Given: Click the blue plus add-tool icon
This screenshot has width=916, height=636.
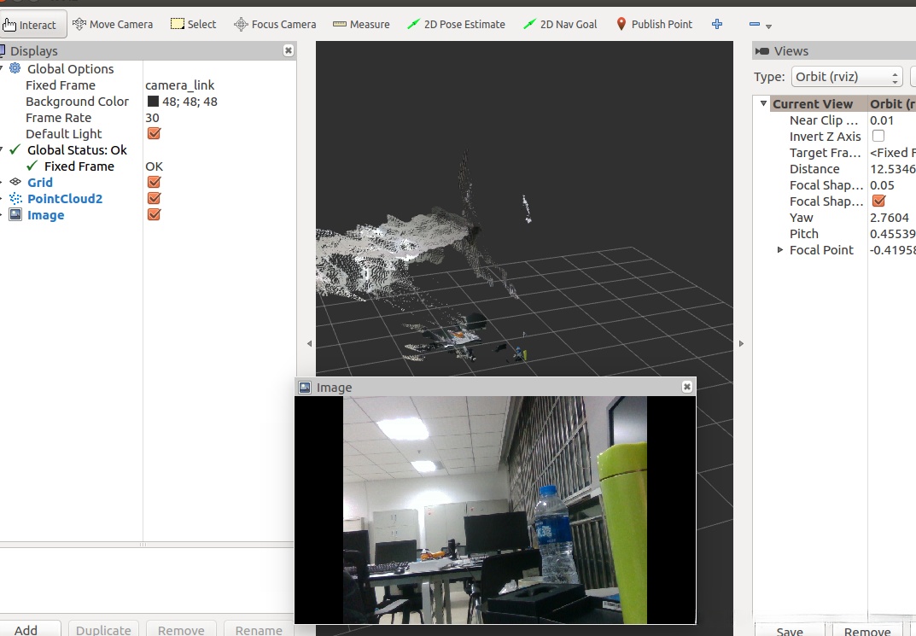Looking at the screenshot, I should point(717,25).
